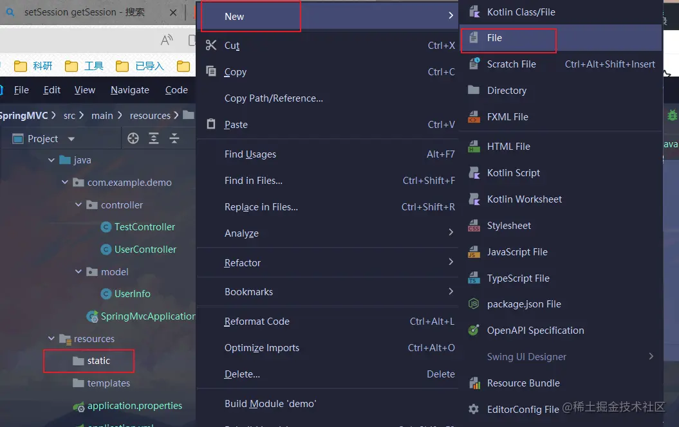
Task: Collapse the resources folder
Action: pos(51,338)
